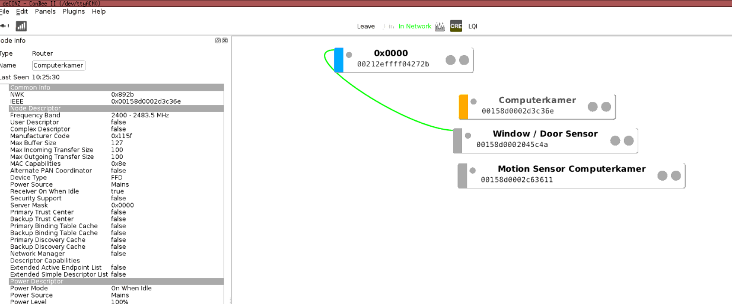Select the 0x0000 coordinator node
The width and height of the screenshot is (732, 304).
tap(403, 60)
